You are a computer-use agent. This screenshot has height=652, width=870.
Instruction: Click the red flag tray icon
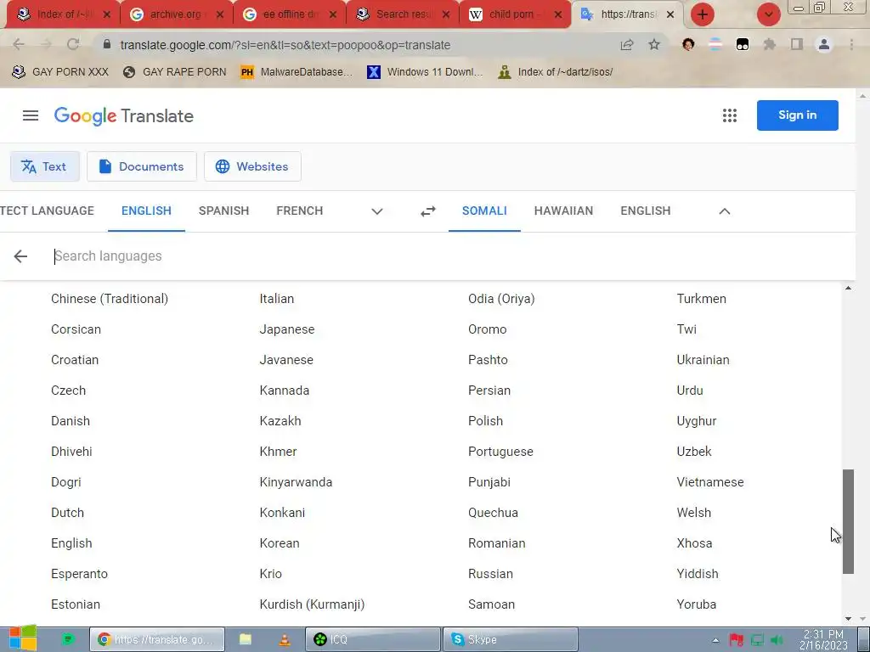[737, 640]
